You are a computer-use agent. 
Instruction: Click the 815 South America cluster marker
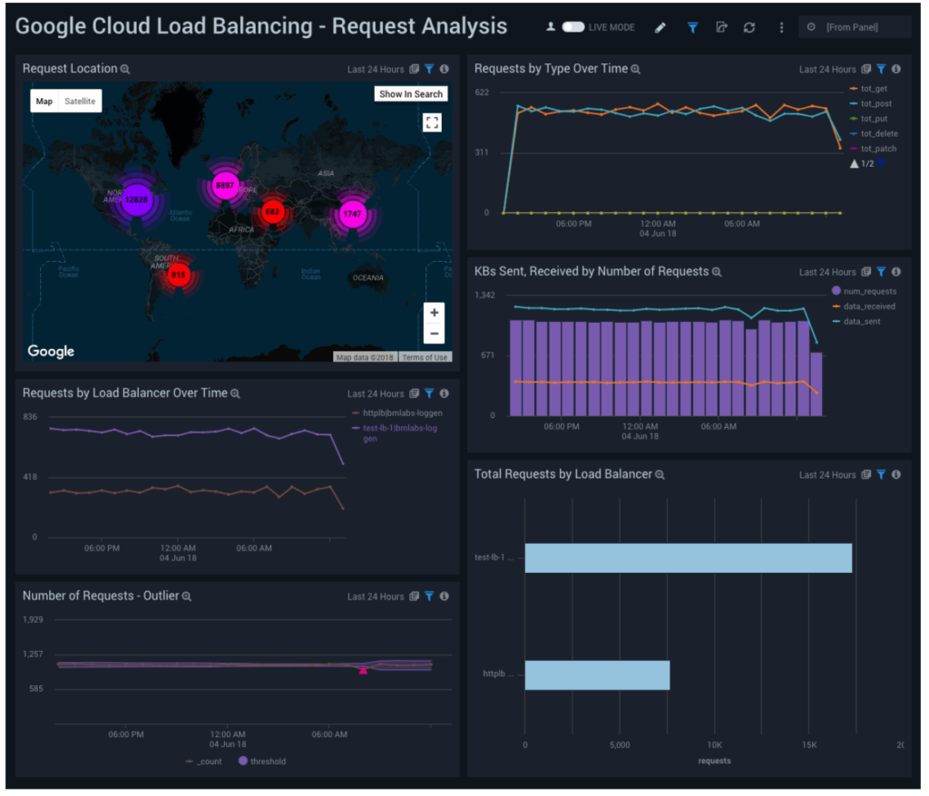179,275
